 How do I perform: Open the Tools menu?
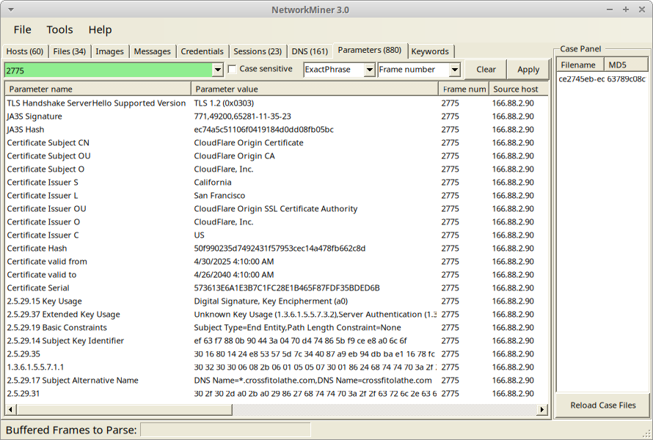pyautogui.click(x=59, y=29)
